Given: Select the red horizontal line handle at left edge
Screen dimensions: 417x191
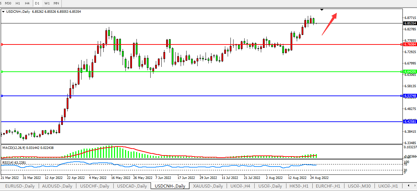Looking at the screenshot, I should pyautogui.click(x=2, y=44).
